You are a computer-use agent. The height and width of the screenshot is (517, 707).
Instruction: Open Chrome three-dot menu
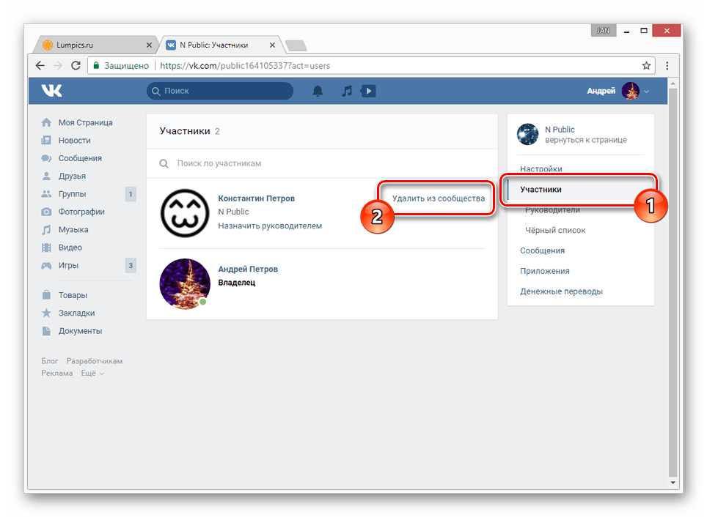(667, 66)
